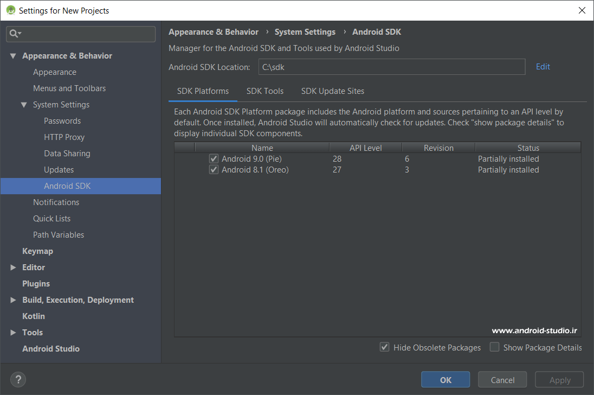Open Quick Lists settings

coord(51,219)
